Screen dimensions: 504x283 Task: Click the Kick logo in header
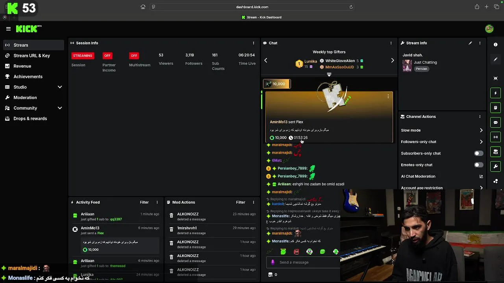click(29, 29)
